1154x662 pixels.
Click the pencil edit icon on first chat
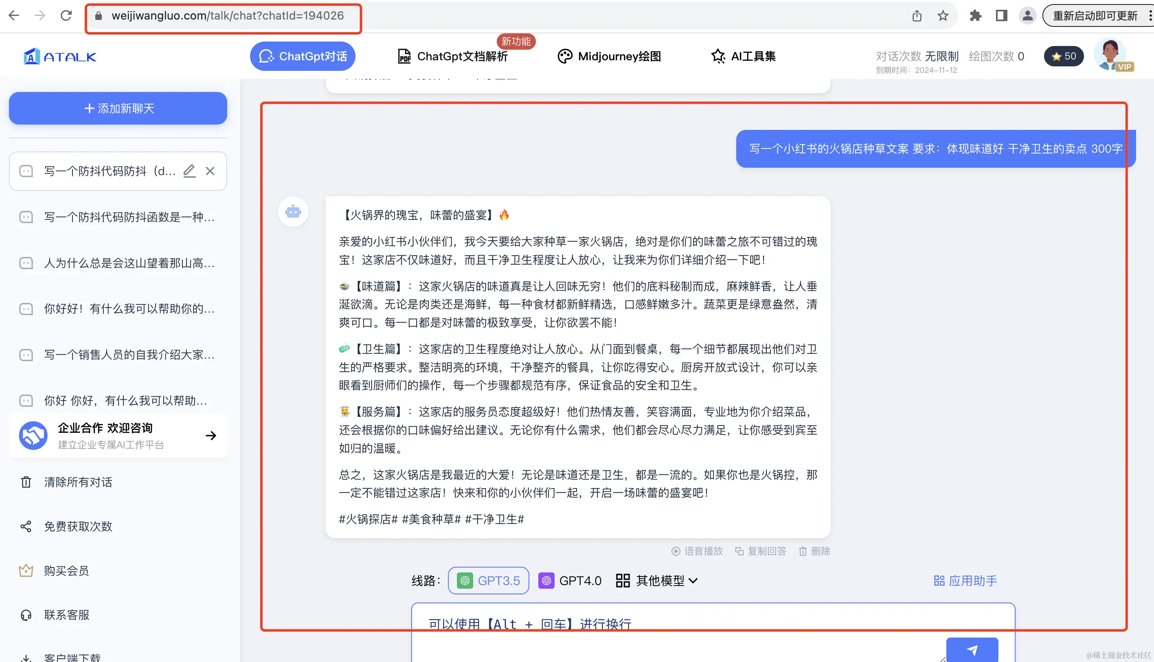tap(189, 171)
